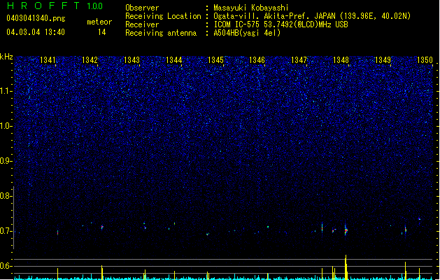Select the filename 0403041340.png

pyautogui.click(x=36, y=19)
